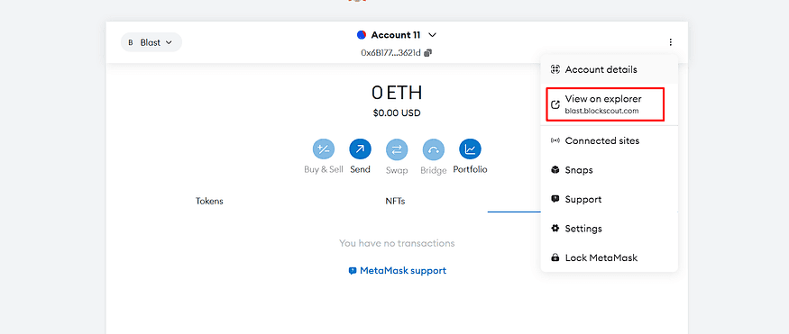Image resolution: width=789 pixels, height=334 pixels.
Task: Expand the Account 11 selector chevron
Action: (x=432, y=35)
